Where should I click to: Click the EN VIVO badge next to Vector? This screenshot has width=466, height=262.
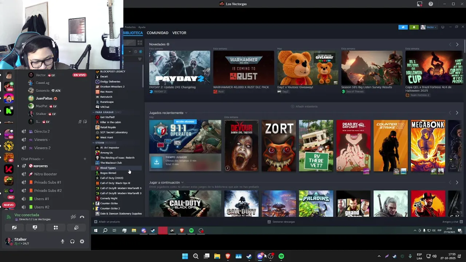[x=79, y=75]
